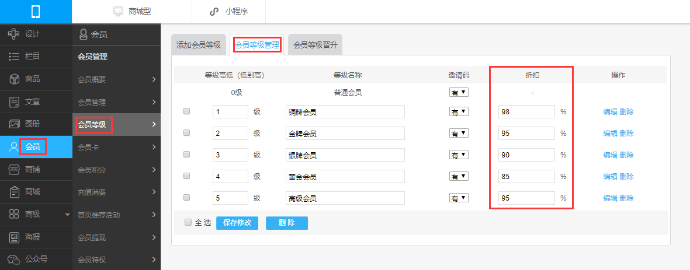Tick the checkbox for 铜牌会员 row

coord(186,111)
